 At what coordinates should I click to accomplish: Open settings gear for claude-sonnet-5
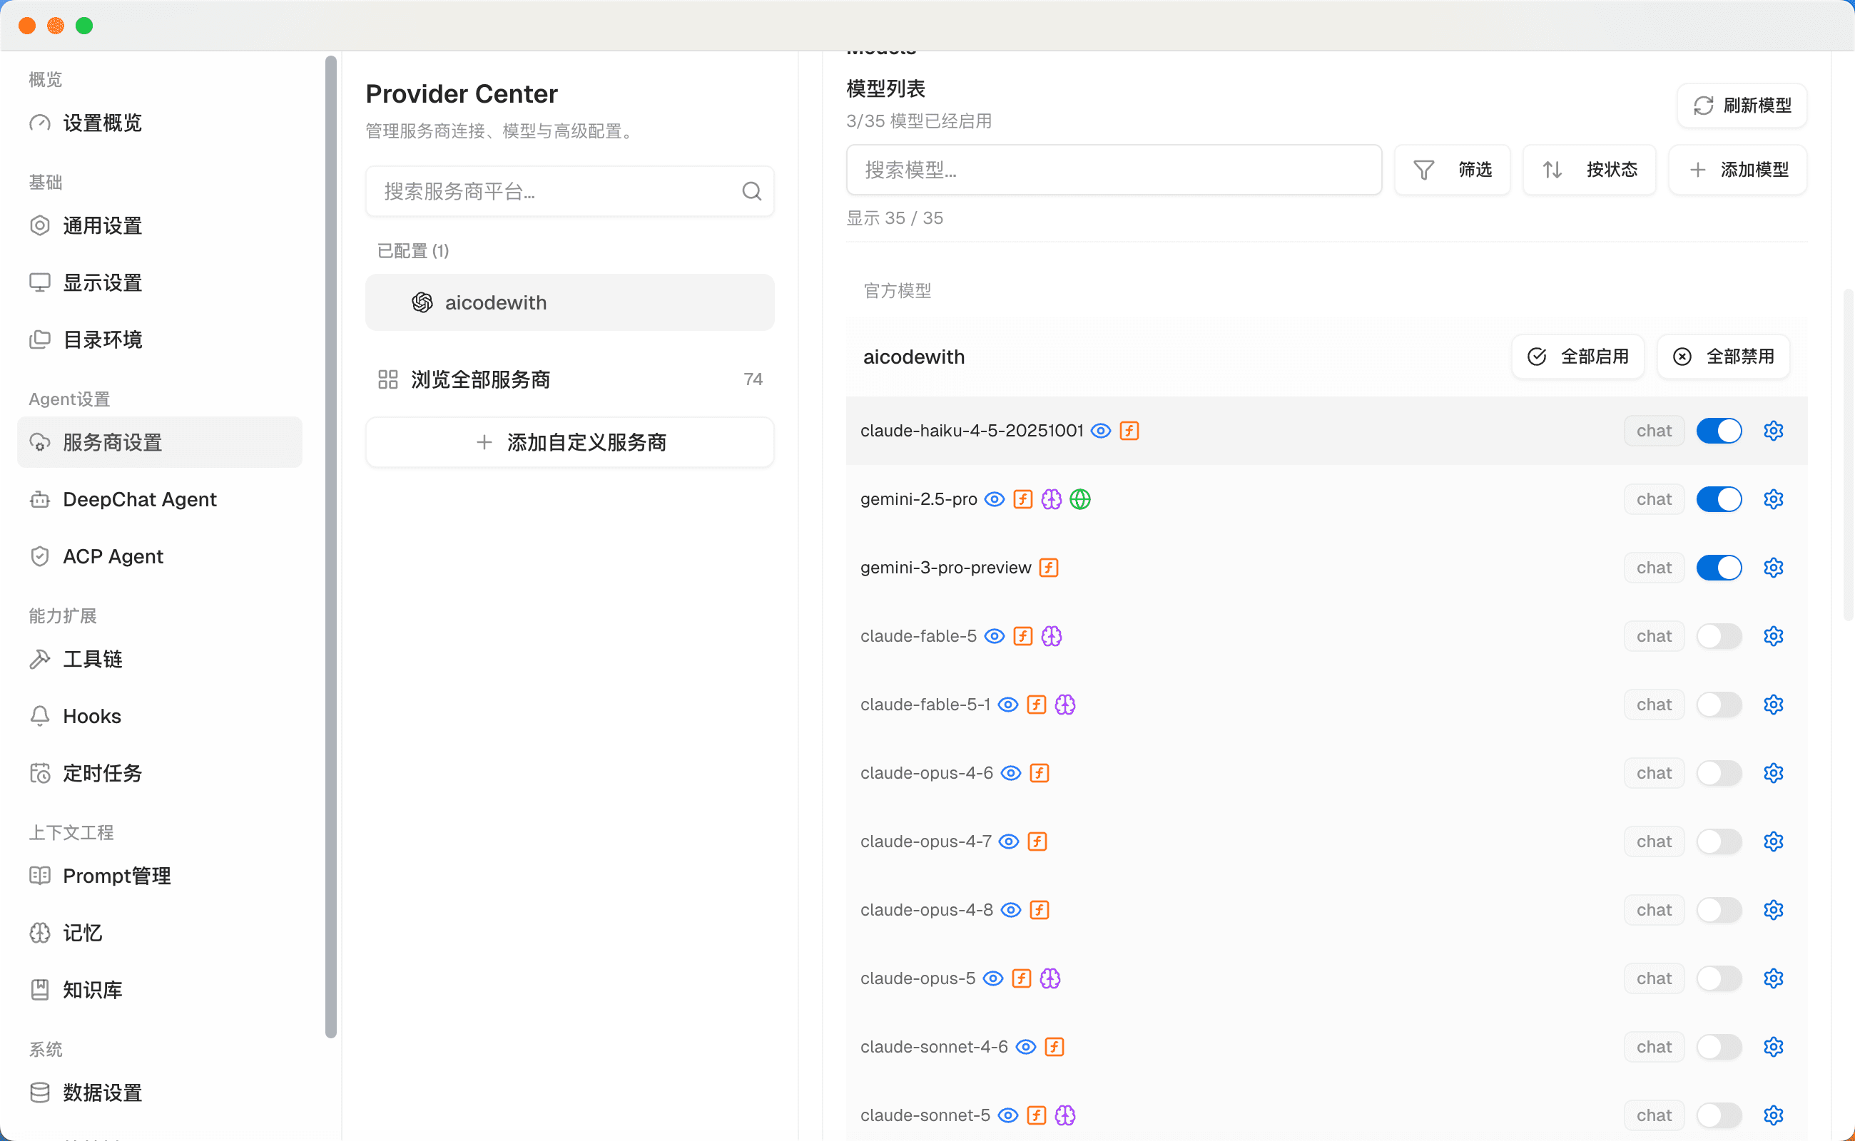click(1773, 1115)
